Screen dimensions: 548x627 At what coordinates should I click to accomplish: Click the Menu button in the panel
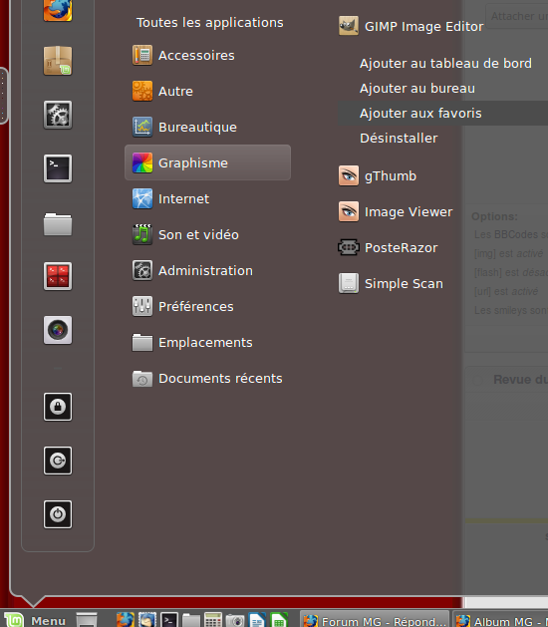[35, 620]
